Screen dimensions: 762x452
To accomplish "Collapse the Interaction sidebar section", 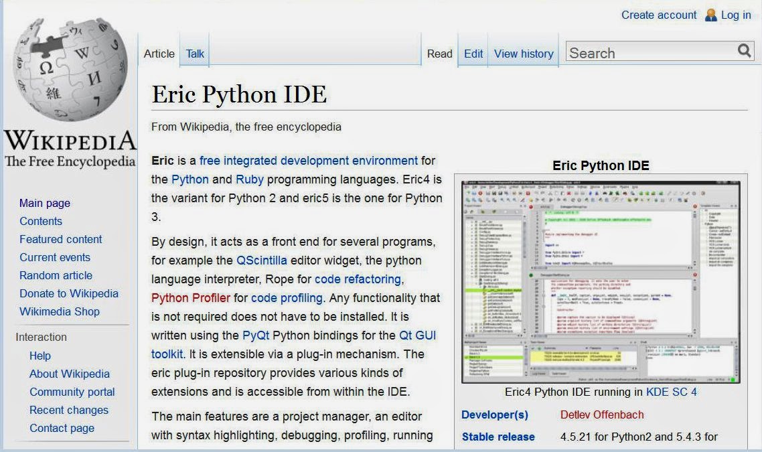I will (x=42, y=337).
